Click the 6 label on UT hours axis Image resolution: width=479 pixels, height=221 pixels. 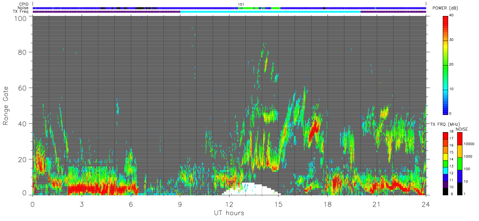pyautogui.click(x=131, y=205)
